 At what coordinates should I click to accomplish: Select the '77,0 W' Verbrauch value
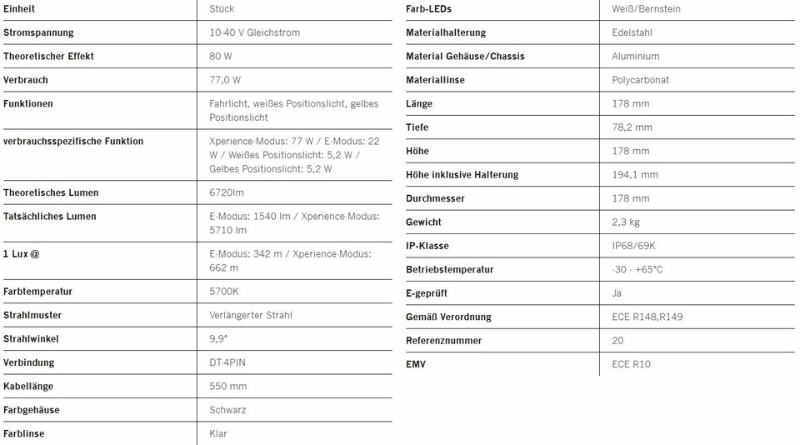point(225,80)
